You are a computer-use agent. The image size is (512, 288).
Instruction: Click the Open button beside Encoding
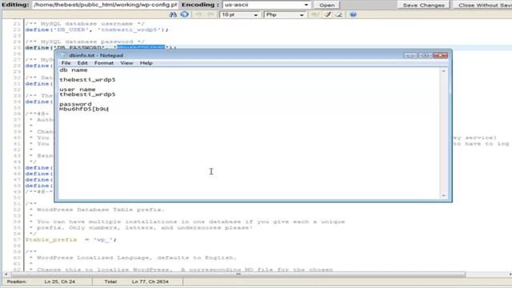tap(326, 6)
